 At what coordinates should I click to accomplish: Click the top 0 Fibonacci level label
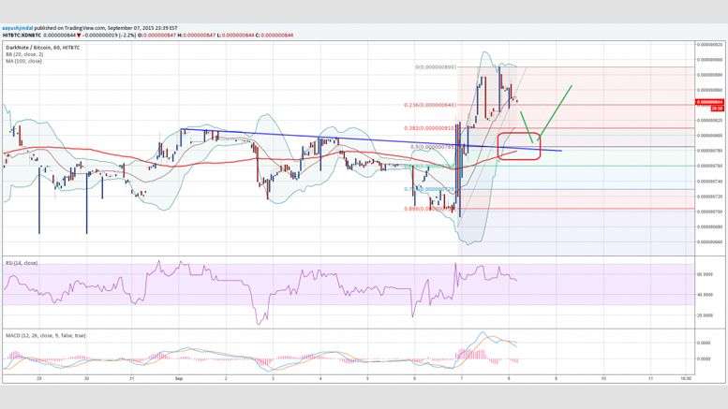[x=436, y=67]
